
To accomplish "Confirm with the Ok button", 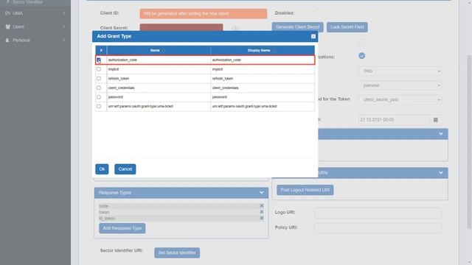I will tap(102, 169).
